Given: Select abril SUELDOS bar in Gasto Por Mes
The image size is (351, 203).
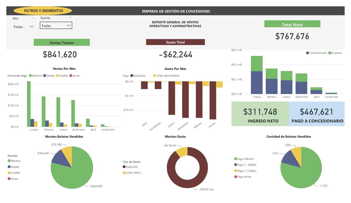Looking at the screenshot, I should 144,85.
